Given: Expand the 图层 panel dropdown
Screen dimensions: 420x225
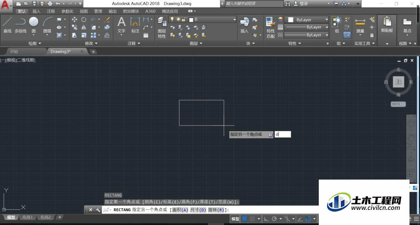Looking at the screenshot, I should [196, 43].
